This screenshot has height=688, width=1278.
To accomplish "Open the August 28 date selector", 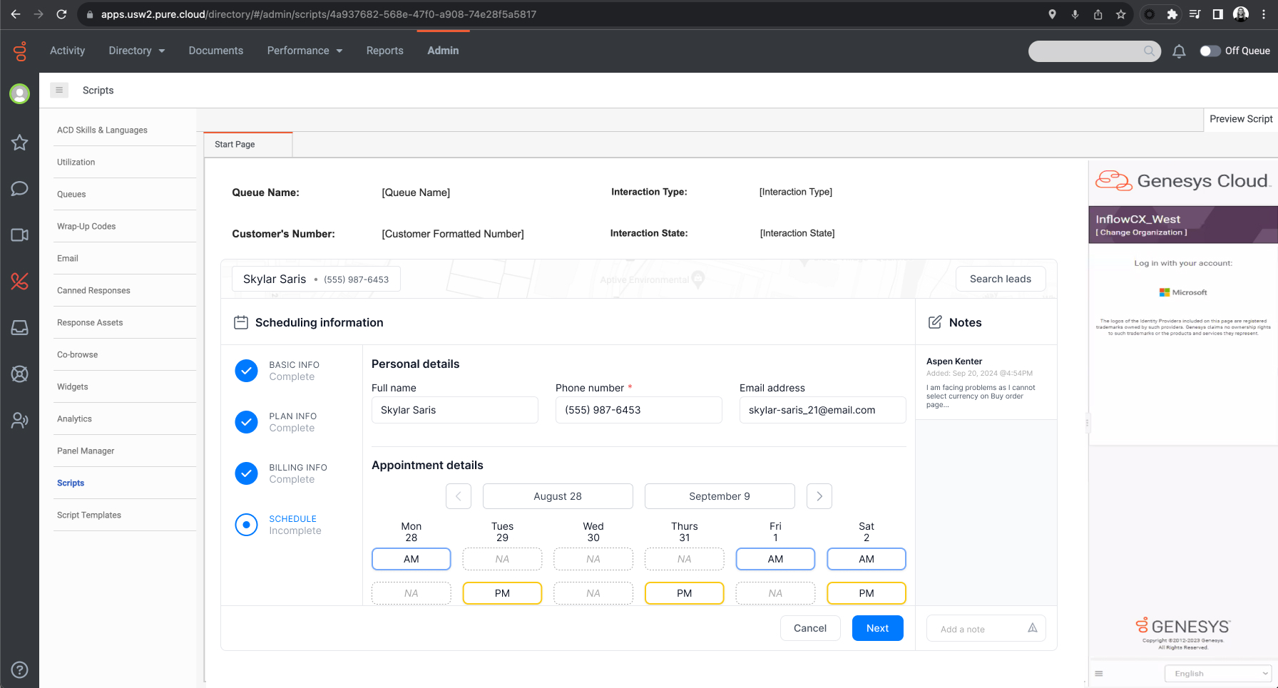I will pyautogui.click(x=558, y=496).
